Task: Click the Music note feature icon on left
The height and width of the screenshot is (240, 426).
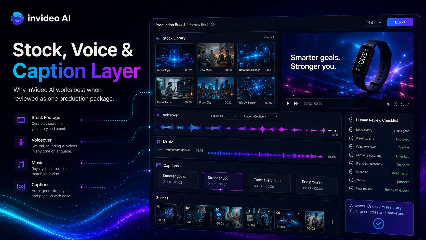Action: tap(21, 165)
